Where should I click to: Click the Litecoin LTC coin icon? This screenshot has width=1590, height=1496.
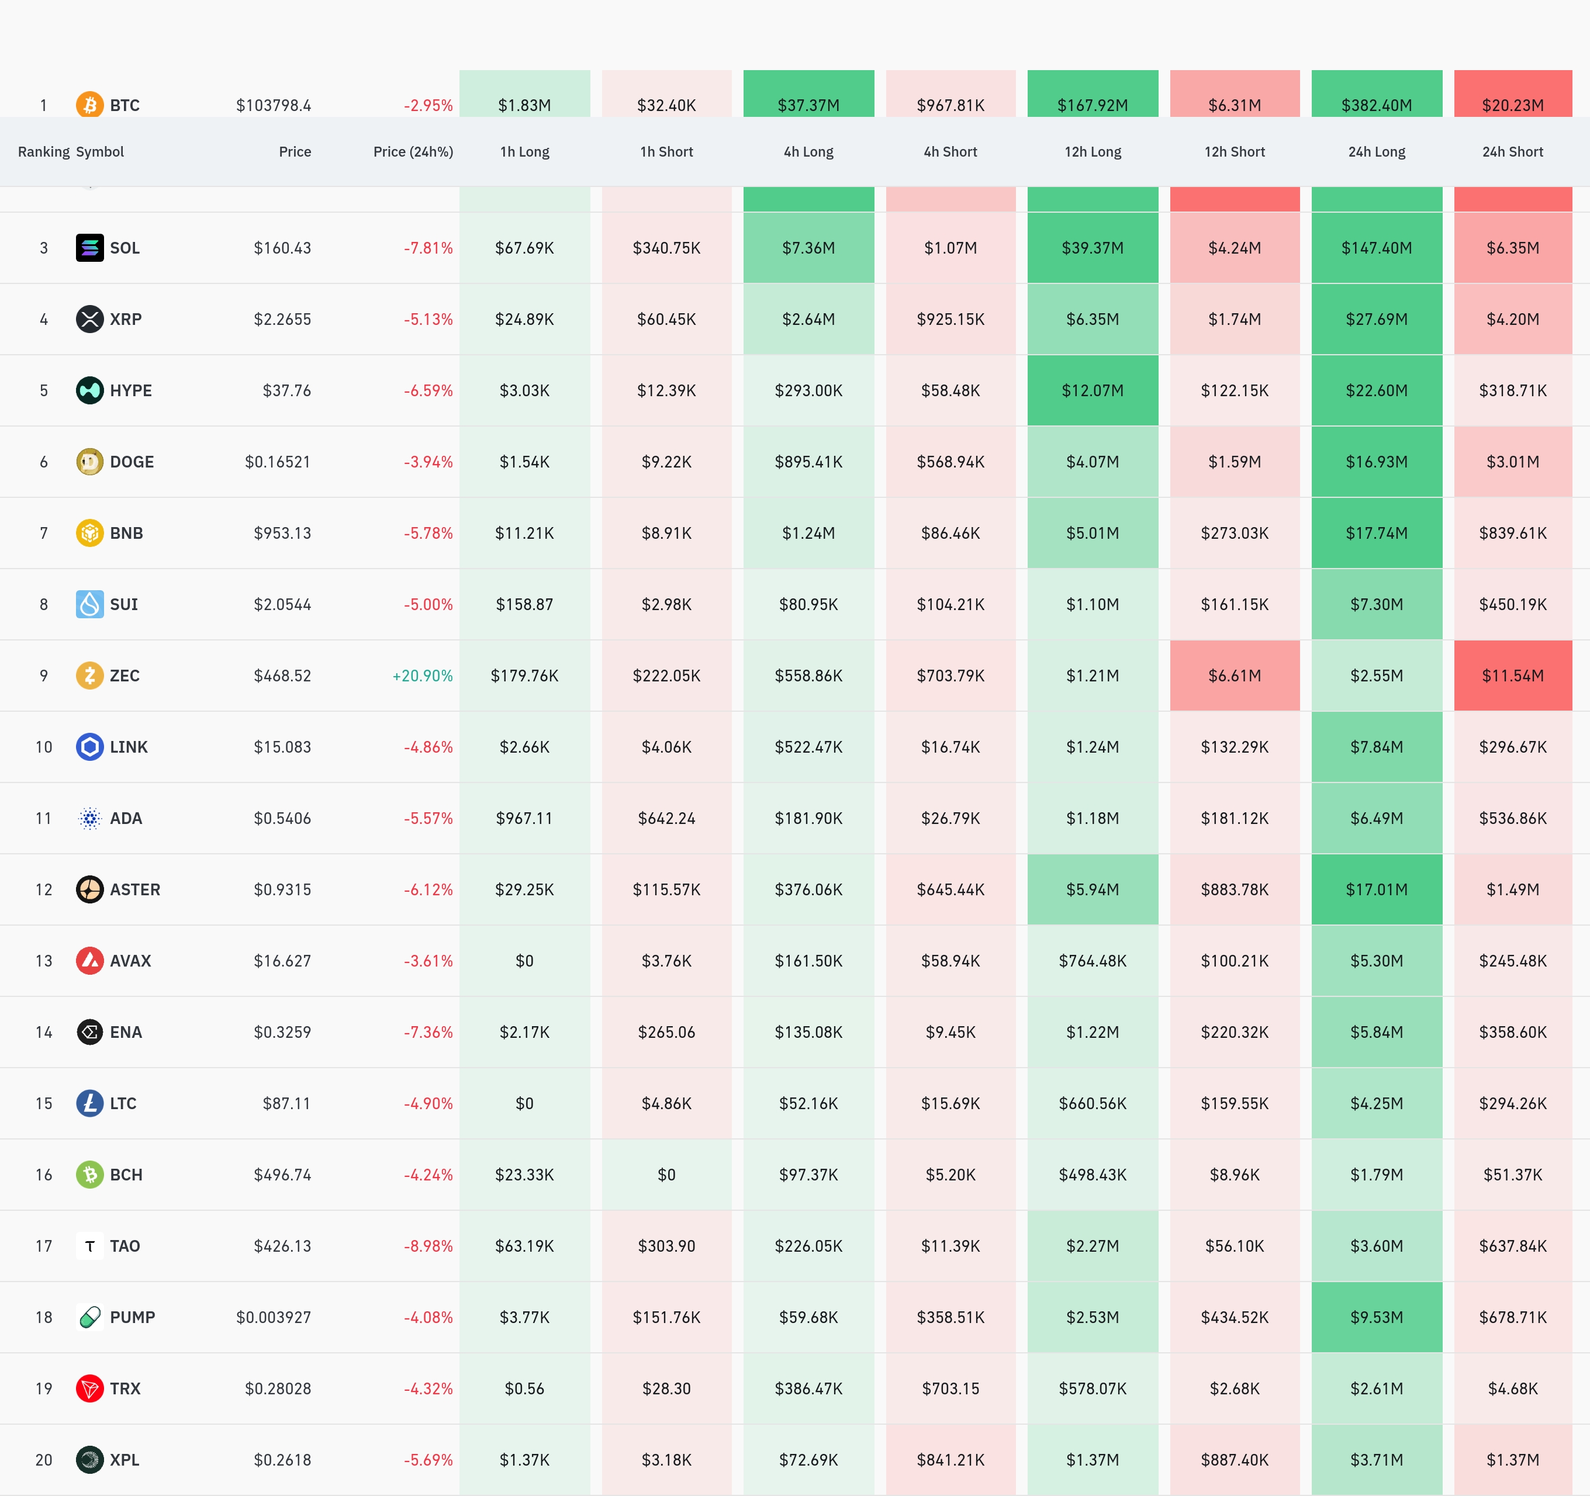pyautogui.click(x=89, y=1103)
